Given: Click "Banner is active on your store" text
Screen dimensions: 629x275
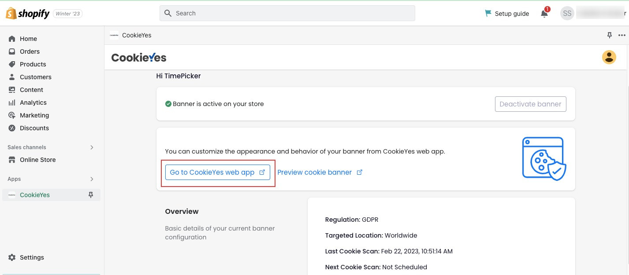Looking at the screenshot, I should 218,104.
